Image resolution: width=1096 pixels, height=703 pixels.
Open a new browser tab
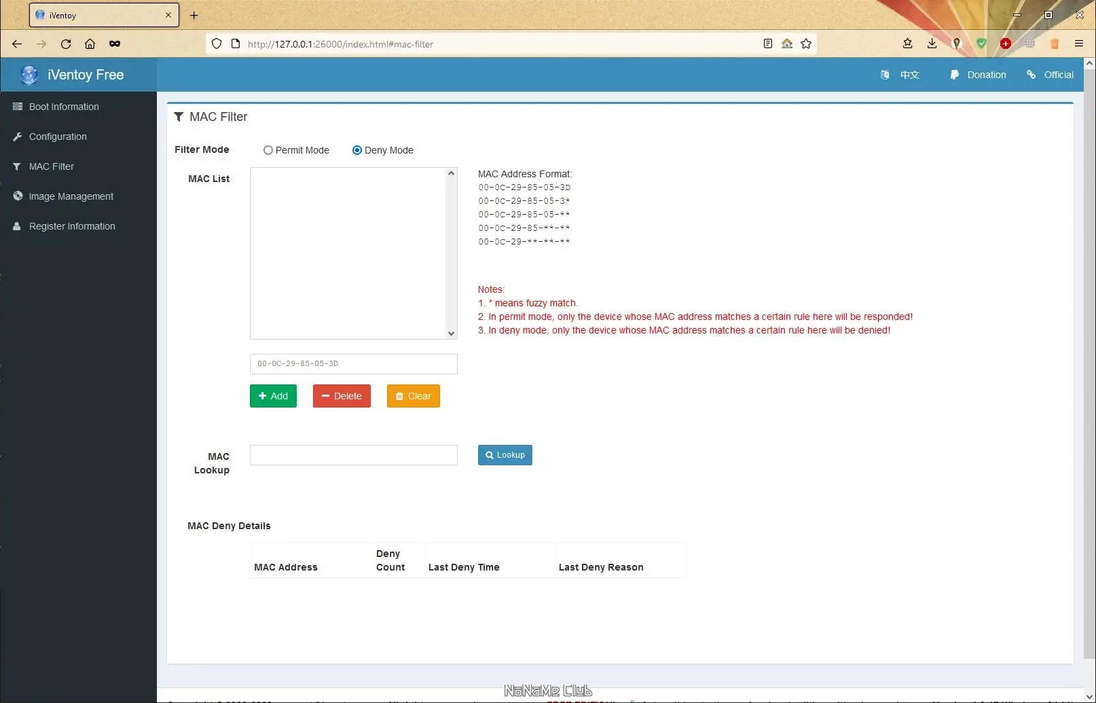coord(194,15)
